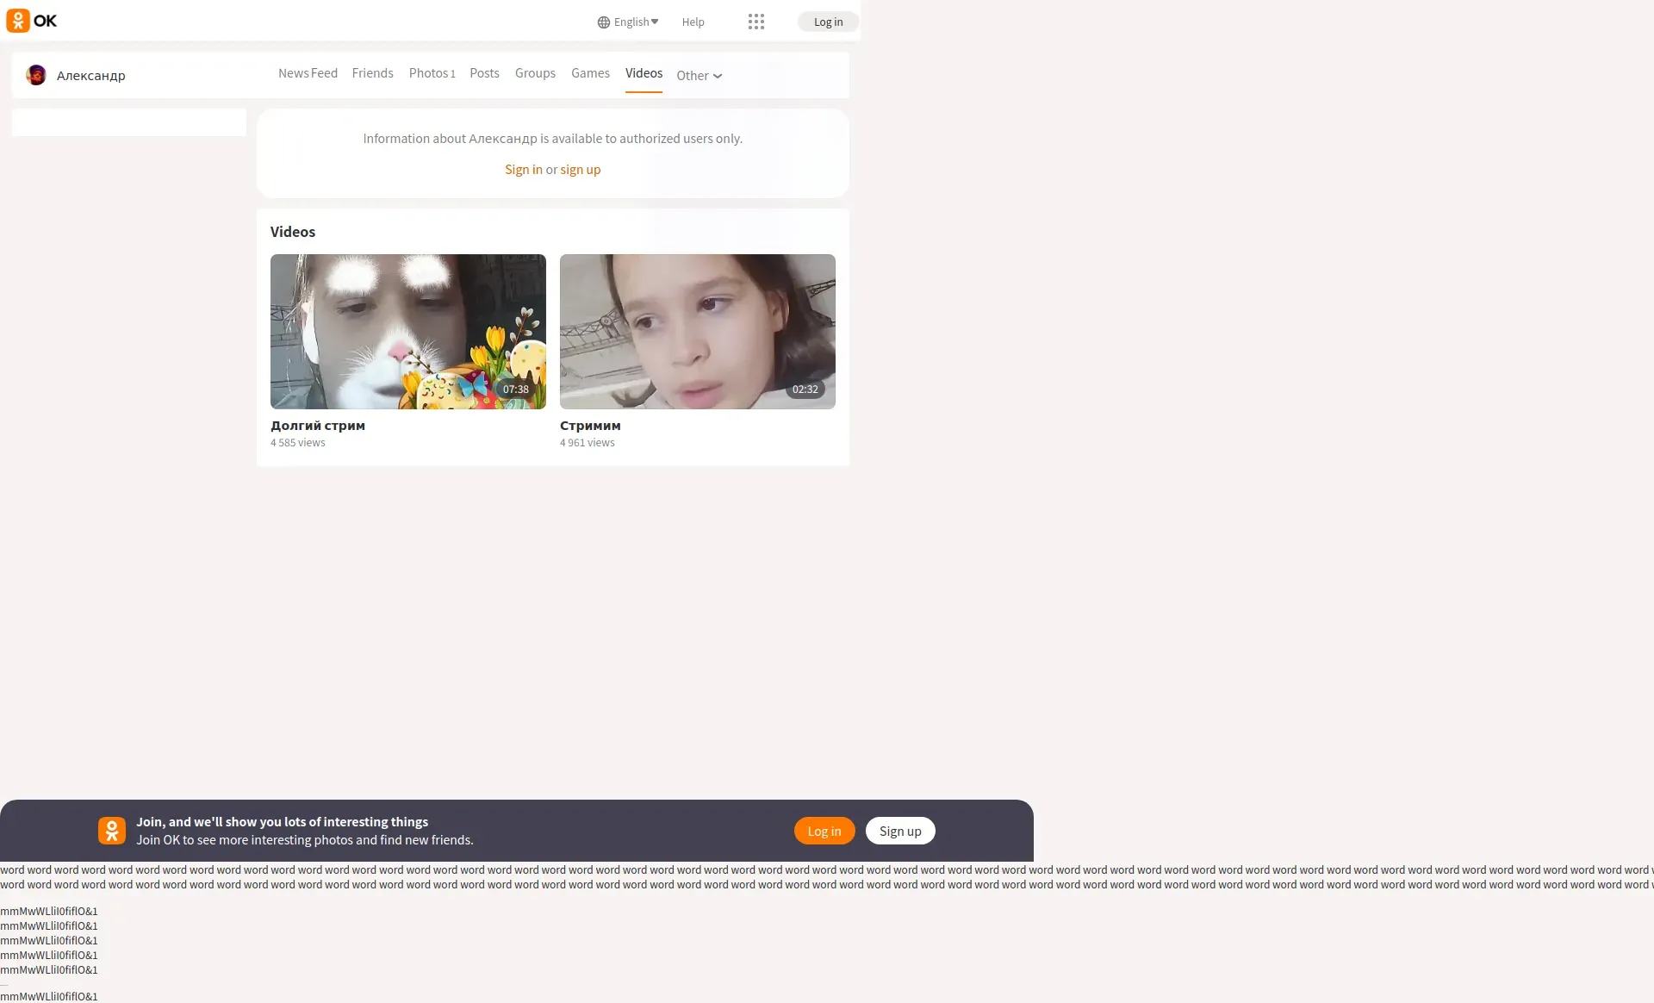Open the nine-dot apps grid icon
This screenshot has width=1654, height=1003.
pyautogui.click(x=755, y=22)
